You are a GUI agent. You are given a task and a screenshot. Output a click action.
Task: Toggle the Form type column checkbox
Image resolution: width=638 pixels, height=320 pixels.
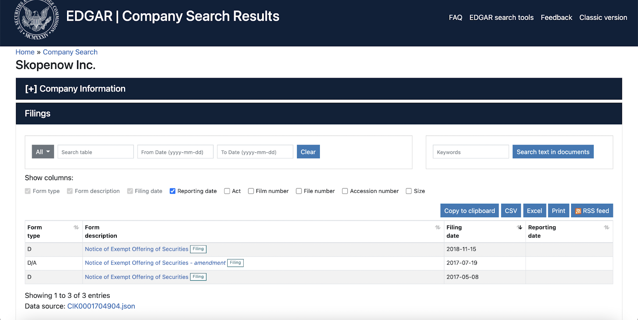[28, 191]
